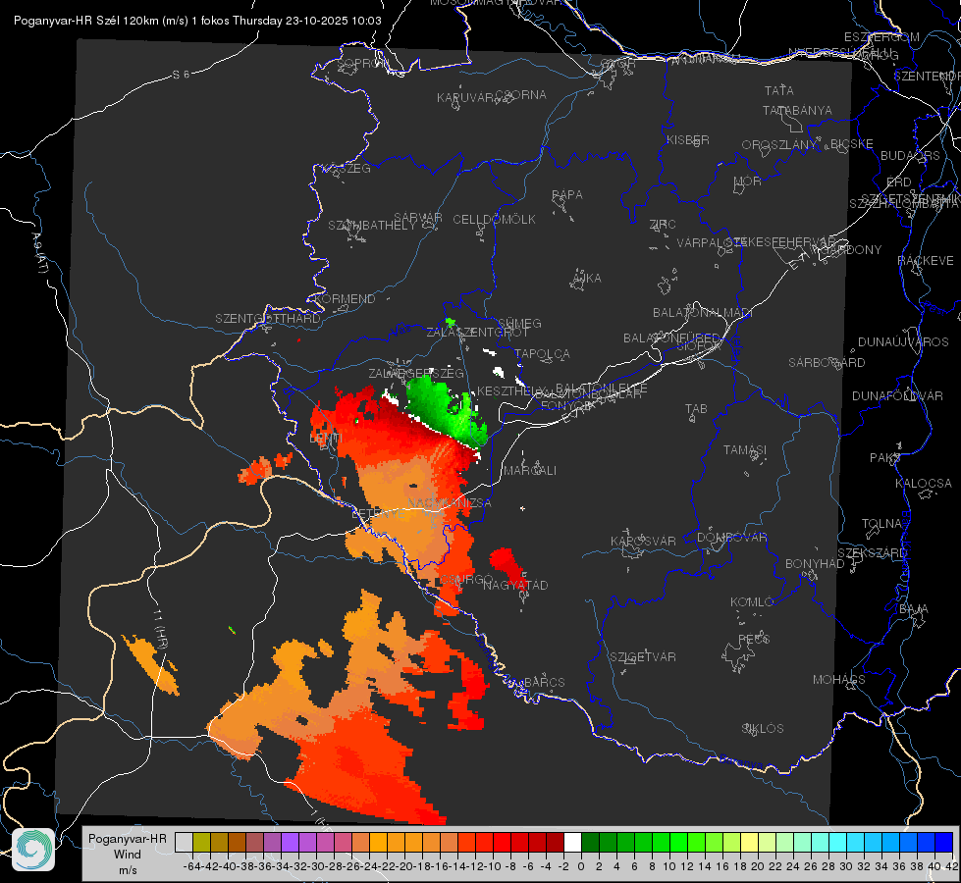Click the MARCALI city label
The height and width of the screenshot is (883, 961).
coord(530,471)
